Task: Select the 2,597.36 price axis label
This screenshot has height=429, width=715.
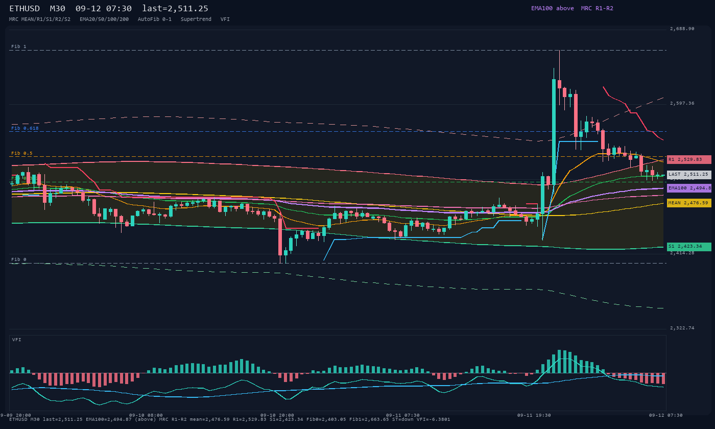Action: coord(682,103)
